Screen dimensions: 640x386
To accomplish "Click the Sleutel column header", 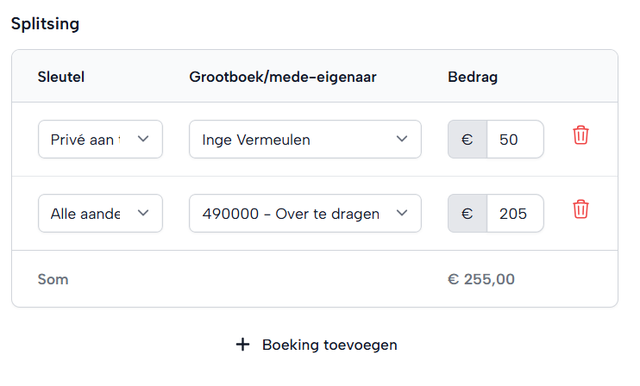I will pos(61,77).
